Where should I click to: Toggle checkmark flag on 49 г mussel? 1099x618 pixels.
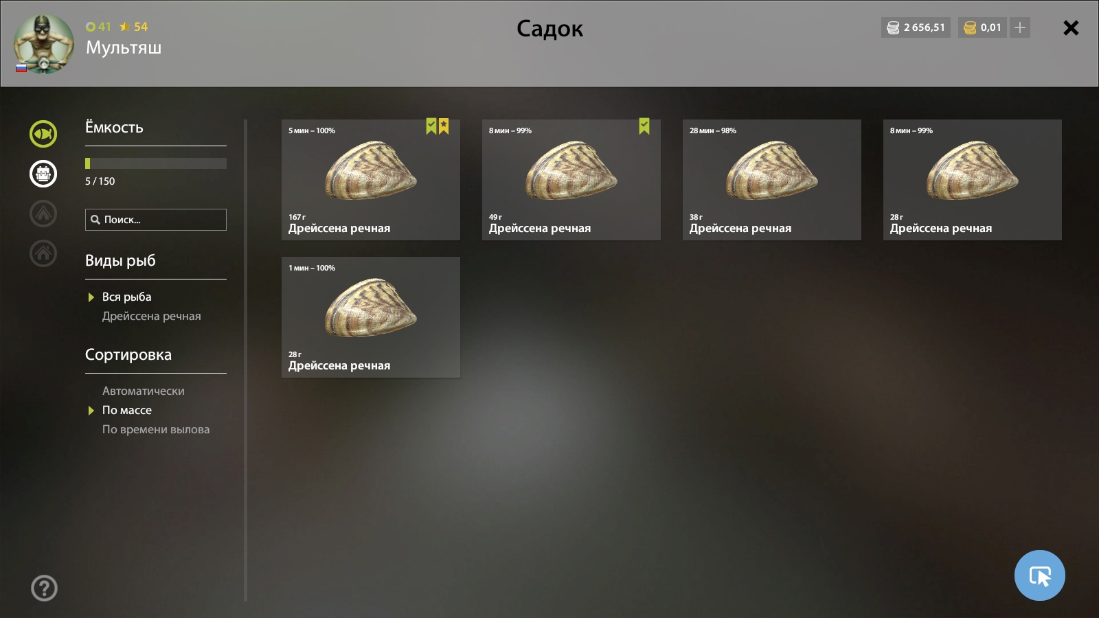pos(644,126)
